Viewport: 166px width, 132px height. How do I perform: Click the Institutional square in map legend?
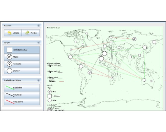(x=49, y=96)
